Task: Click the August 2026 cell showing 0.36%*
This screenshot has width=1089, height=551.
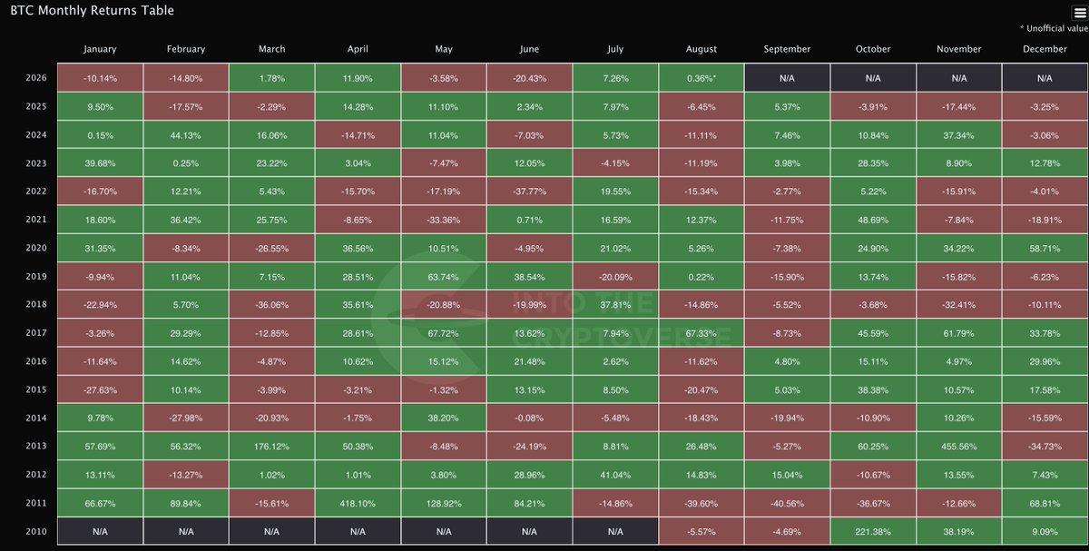Action: pyautogui.click(x=701, y=78)
